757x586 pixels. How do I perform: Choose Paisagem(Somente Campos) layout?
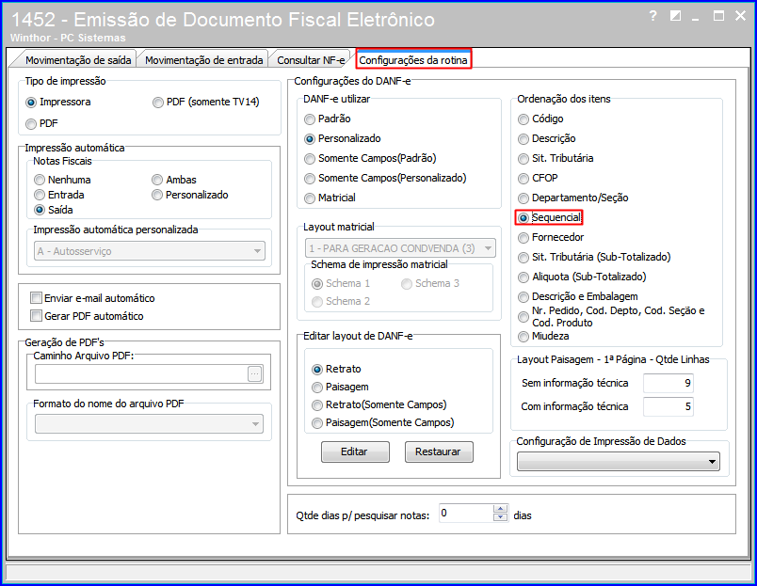(x=383, y=422)
